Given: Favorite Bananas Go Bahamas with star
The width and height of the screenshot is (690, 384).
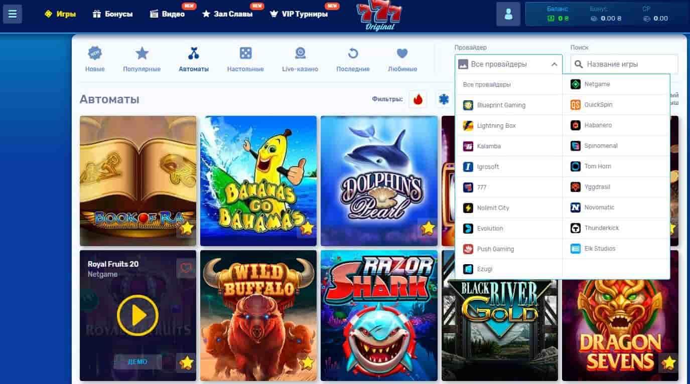Looking at the screenshot, I should pos(307,228).
